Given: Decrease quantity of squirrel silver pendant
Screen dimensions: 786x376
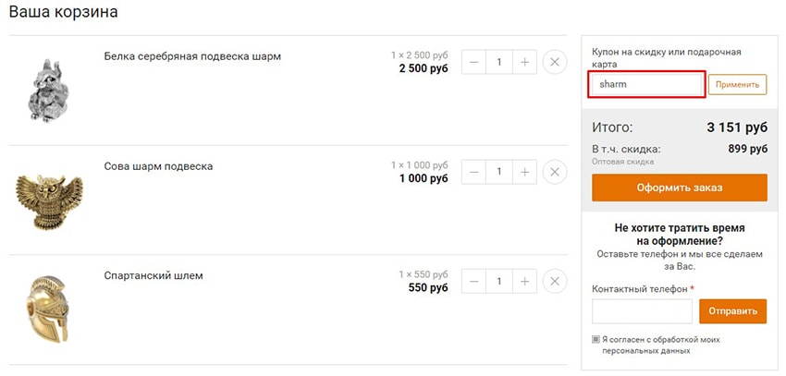Looking at the screenshot, I should point(474,62).
